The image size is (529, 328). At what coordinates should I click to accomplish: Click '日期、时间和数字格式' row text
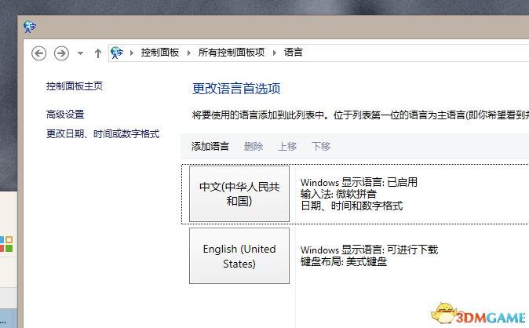(352, 206)
